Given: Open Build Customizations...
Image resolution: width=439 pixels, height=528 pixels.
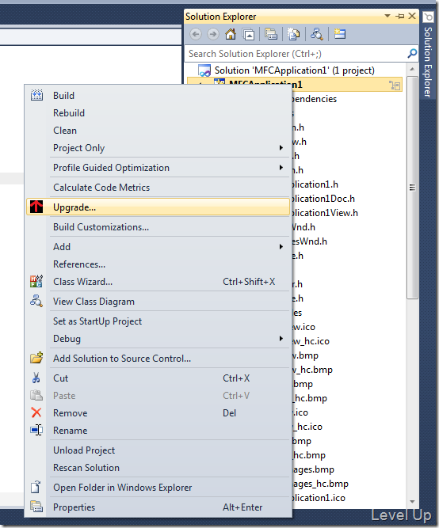Looking at the screenshot, I should pos(158,227).
